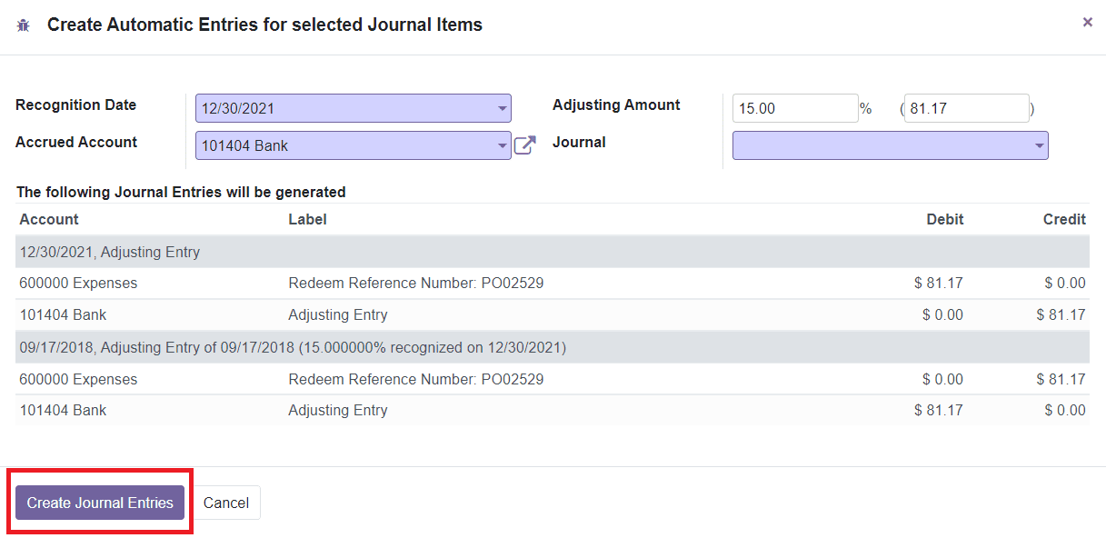1106x538 pixels.
Task: Select the 101404 Bank adjusting entry row
Action: coord(62,314)
